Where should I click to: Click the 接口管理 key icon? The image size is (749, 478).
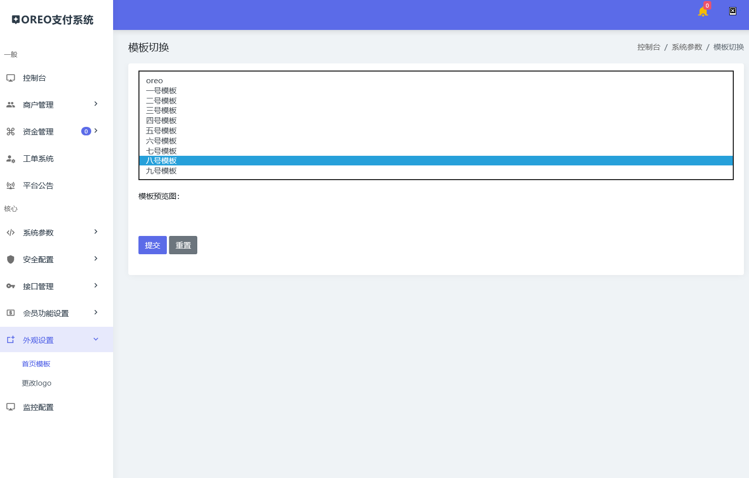(11, 287)
